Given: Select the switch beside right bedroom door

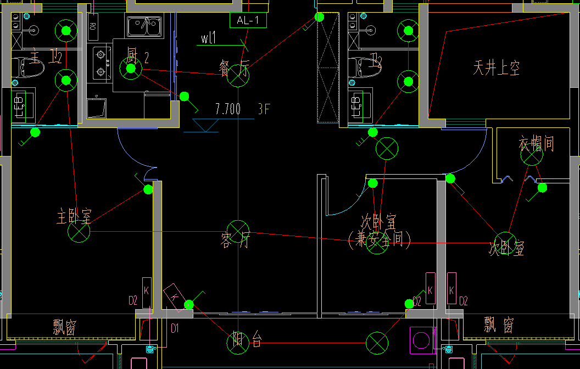Looking at the screenshot, I should click(450, 179).
